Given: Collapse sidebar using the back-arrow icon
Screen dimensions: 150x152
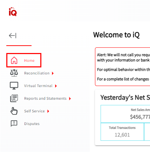Looking at the screenshot, I should 13,35.
